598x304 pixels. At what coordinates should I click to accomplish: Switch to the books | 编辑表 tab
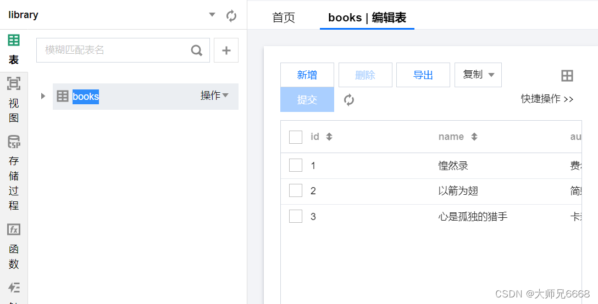(367, 18)
